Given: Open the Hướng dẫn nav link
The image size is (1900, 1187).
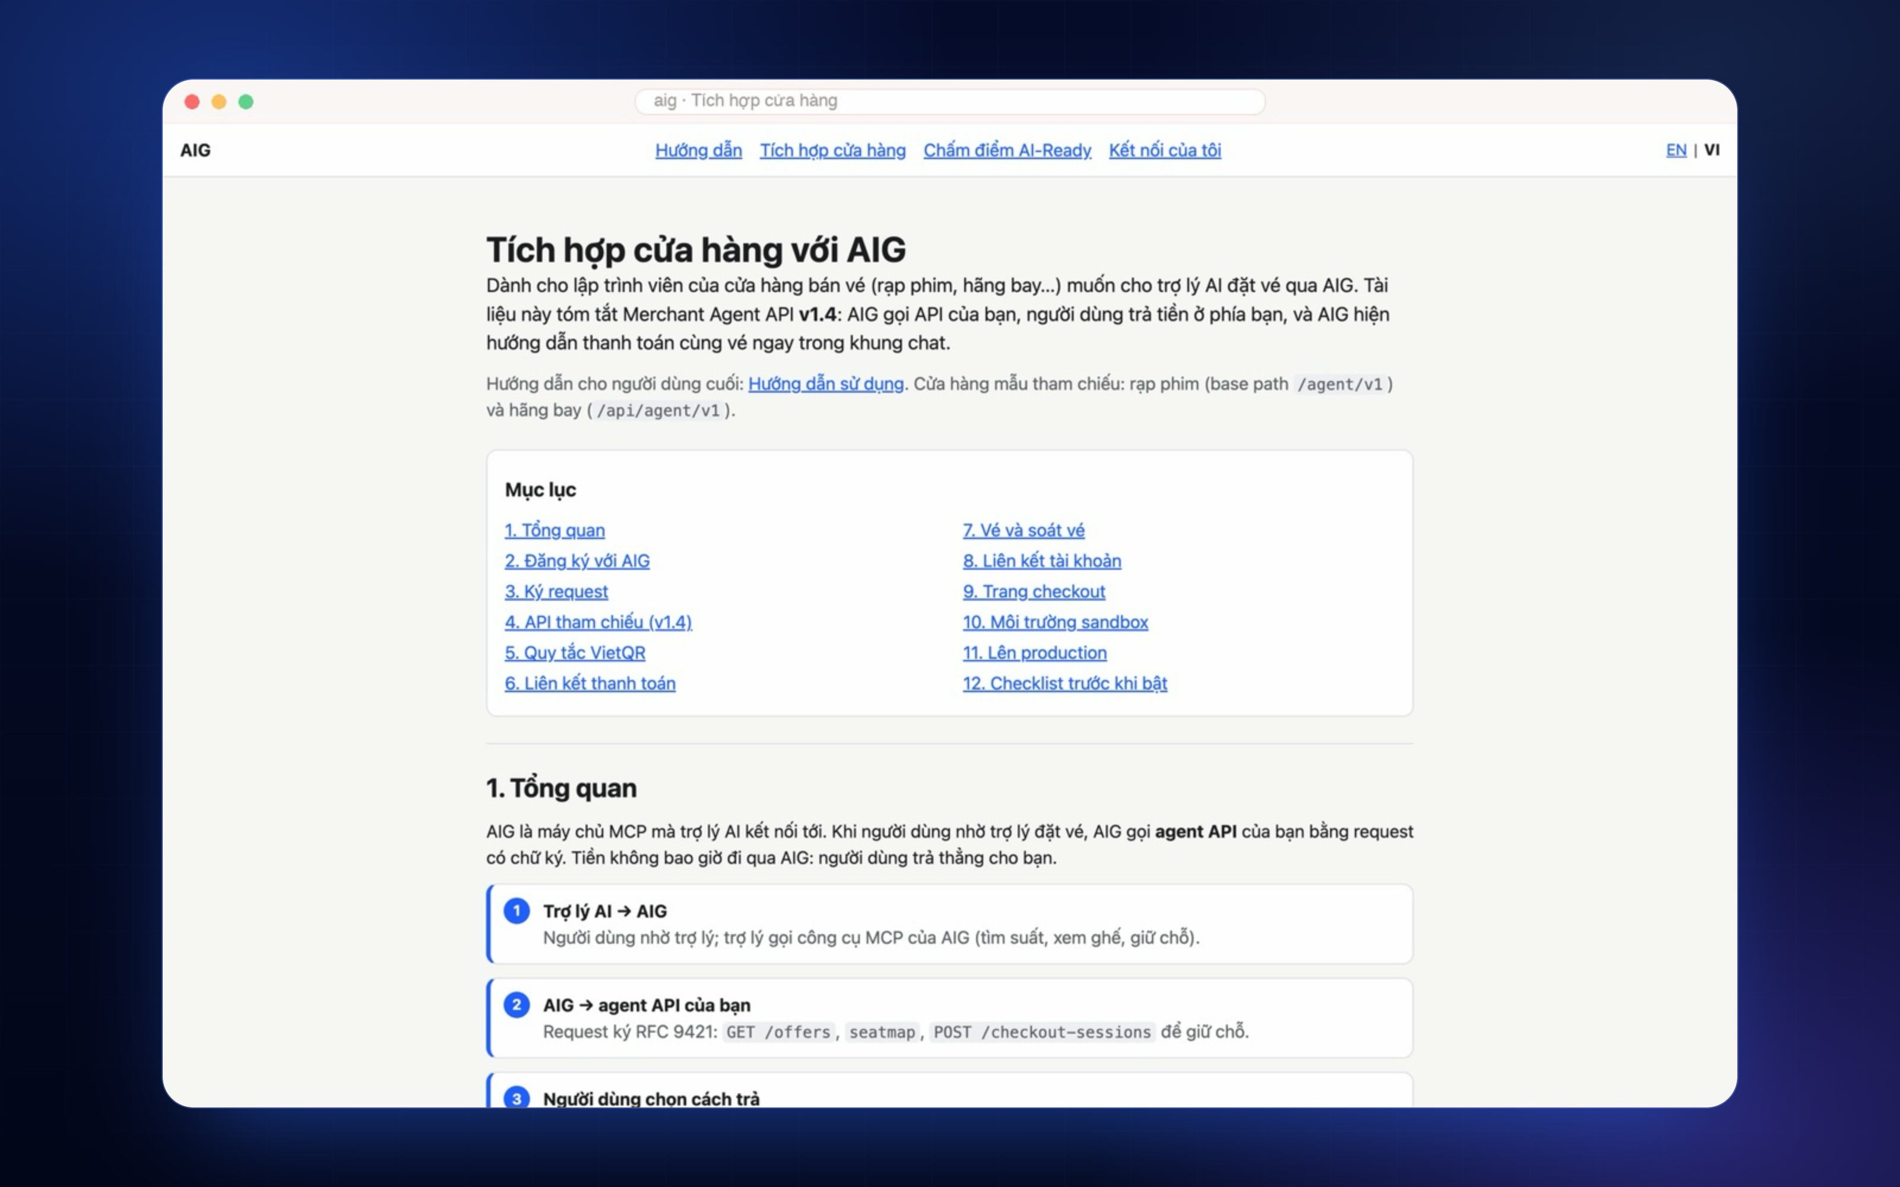Looking at the screenshot, I should (x=698, y=150).
